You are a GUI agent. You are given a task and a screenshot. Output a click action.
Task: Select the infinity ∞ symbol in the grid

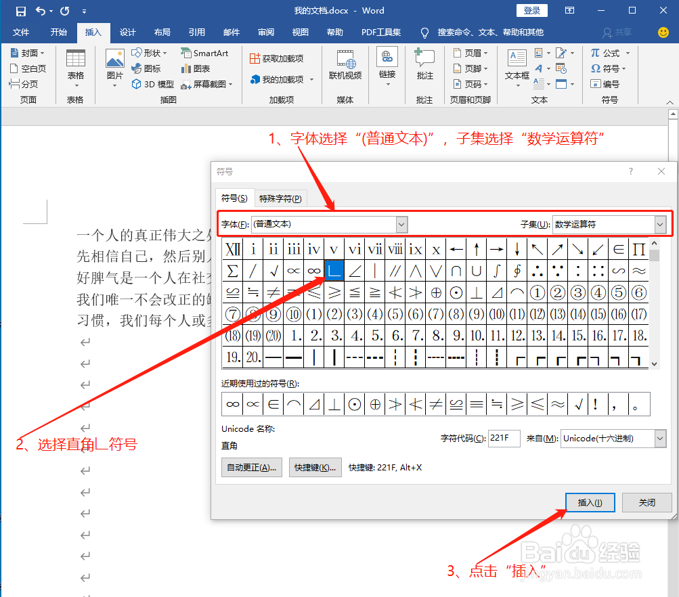(x=314, y=271)
